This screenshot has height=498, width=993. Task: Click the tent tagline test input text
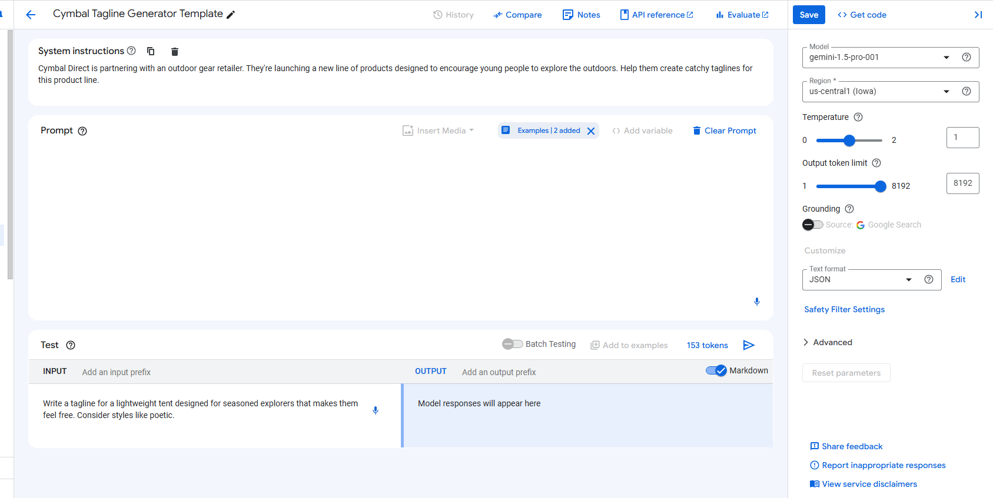click(201, 409)
